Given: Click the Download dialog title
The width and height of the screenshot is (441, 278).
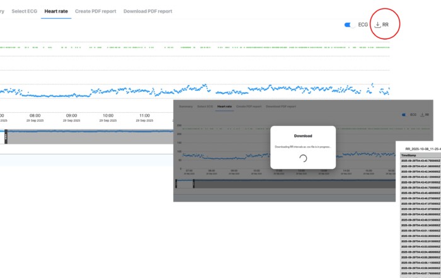Looking at the screenshot, I should click(302, 136).
